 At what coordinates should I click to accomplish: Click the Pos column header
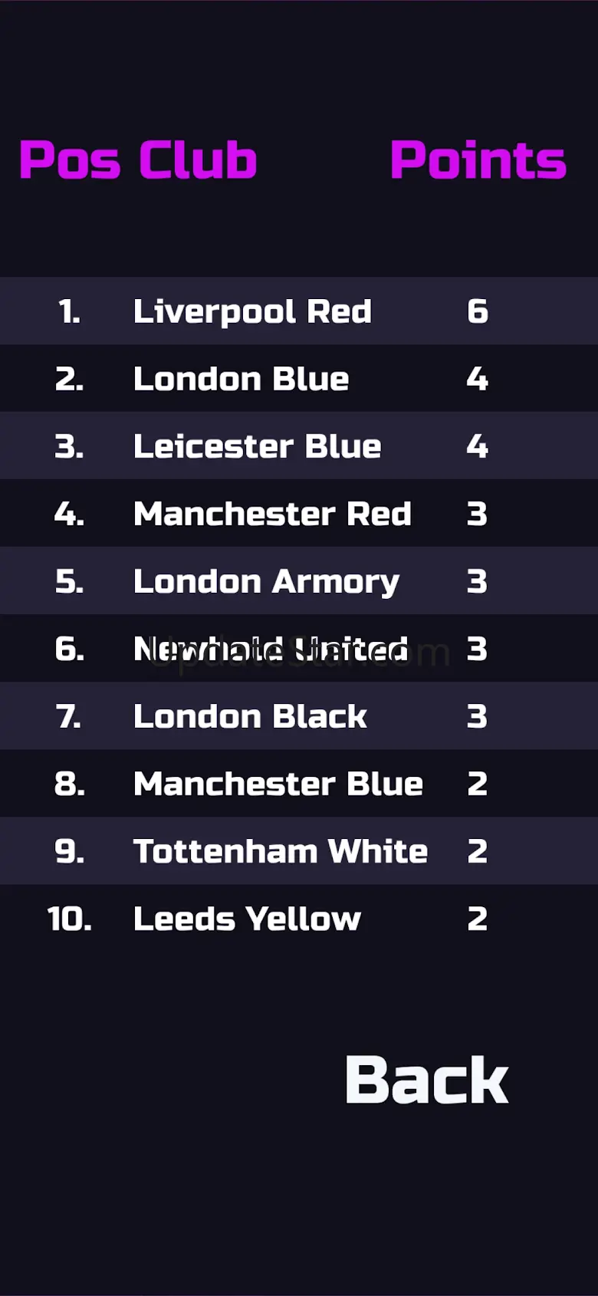tap(70, 160)
